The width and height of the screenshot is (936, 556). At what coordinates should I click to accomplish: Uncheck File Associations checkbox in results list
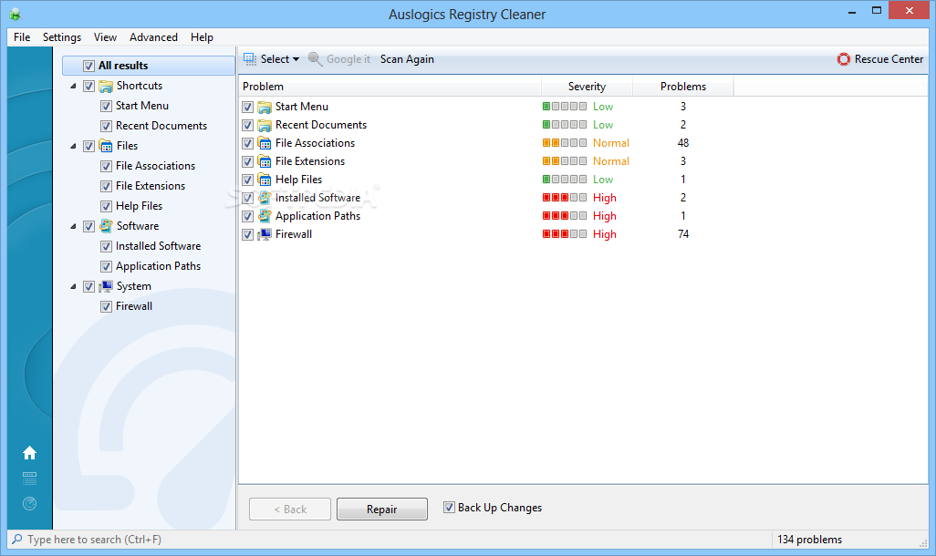point(248,143)
